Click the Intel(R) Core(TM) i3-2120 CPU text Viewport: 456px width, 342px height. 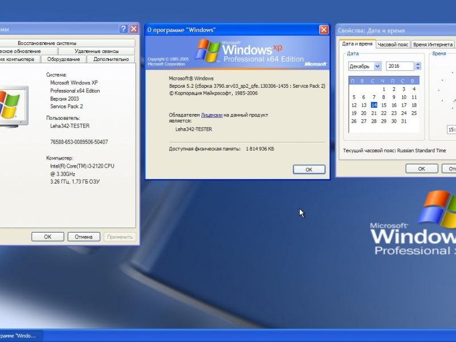click(82, 166)
